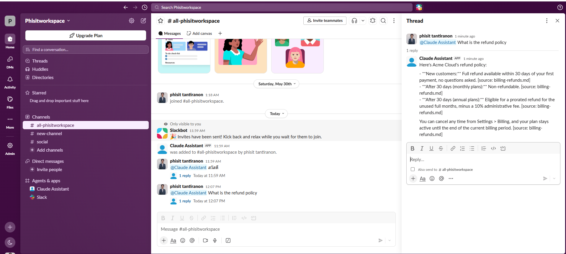Insert link in thread reply toolbar
Viewport: 566px width, 254px height.
453,148
